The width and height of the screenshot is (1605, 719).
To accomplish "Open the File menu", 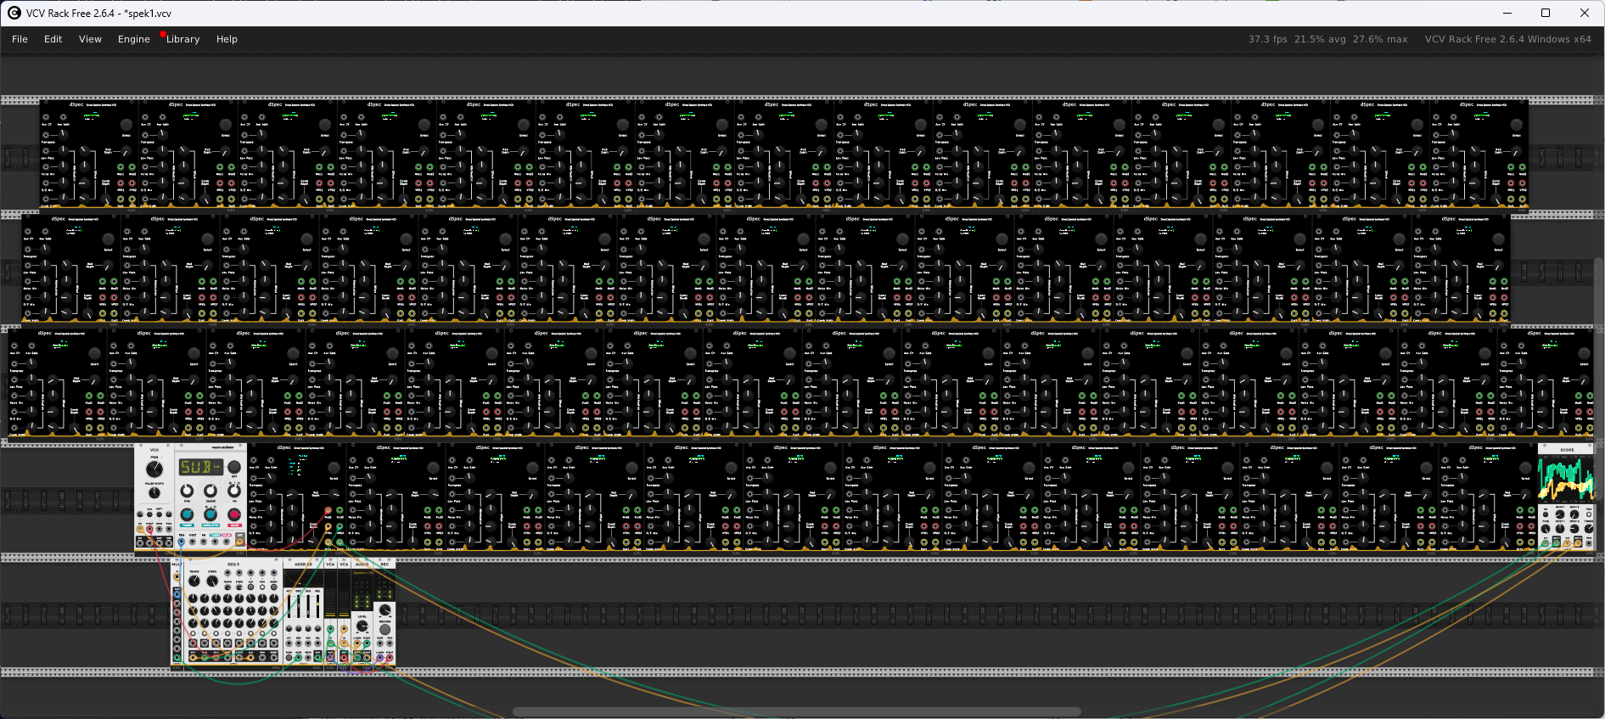I will click(x=20, y=39).
